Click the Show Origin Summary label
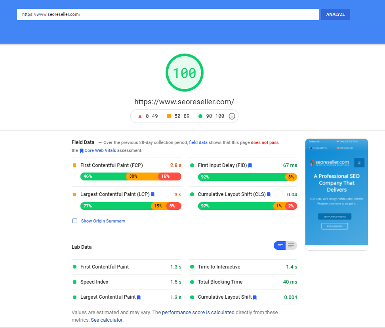385x328 pixels. pyautogui.click(x=103, y=221)
